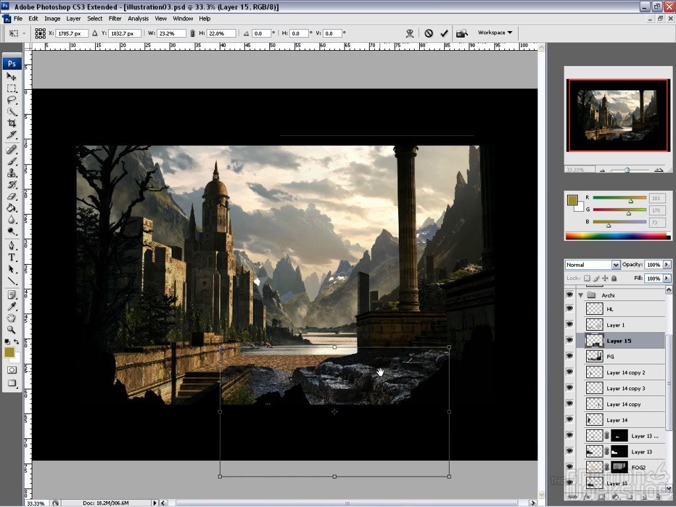Hide the FG layer eye icon
This screenshot has width=676, height=507.
[x=570, y=356]
